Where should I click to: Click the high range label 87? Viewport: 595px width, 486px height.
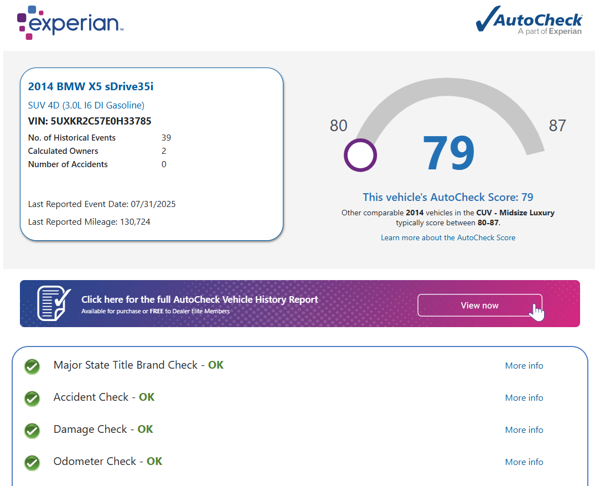[557, 126]
